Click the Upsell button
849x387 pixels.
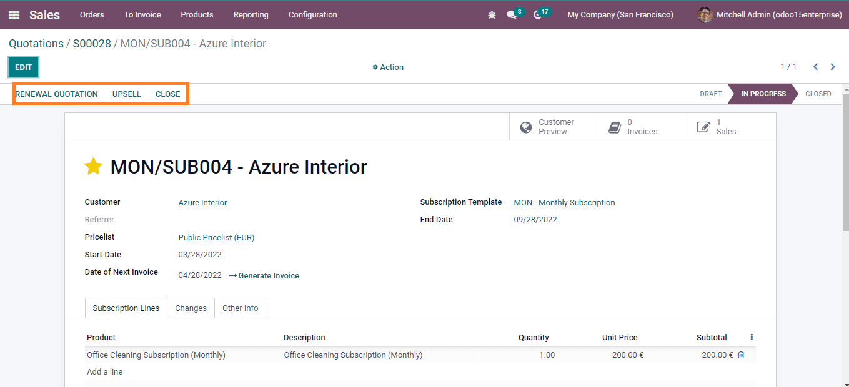[127, 94]
